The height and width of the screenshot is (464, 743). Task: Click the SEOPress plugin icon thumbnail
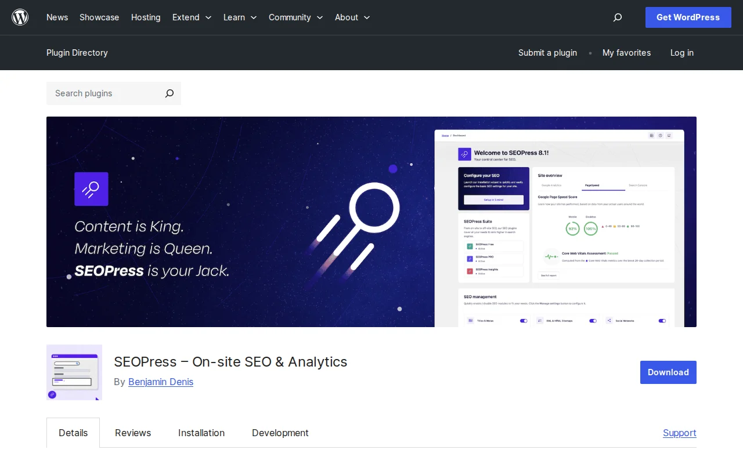[74, 372]
